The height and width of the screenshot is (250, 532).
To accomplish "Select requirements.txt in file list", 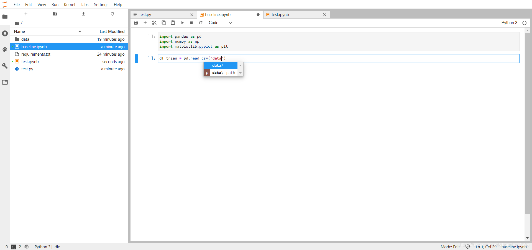I will tap(69, 54).
